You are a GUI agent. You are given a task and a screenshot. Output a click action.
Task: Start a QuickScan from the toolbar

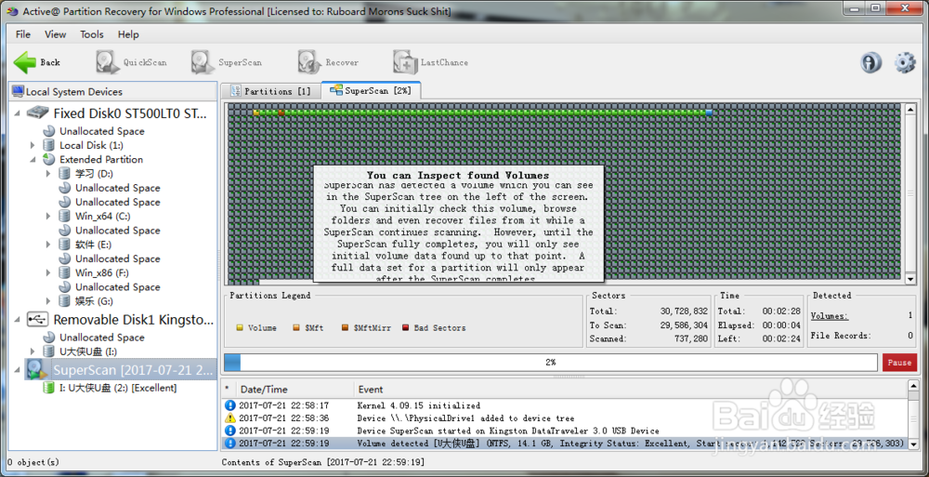pyautogui.click(x=131, y=62)
